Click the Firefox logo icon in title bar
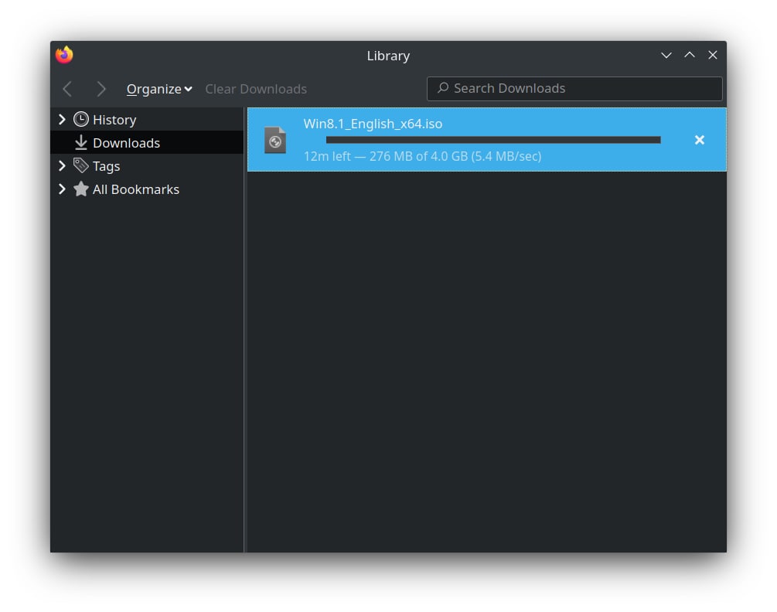Viewport: 777px width, 612px height. click(x=64, y=55)
